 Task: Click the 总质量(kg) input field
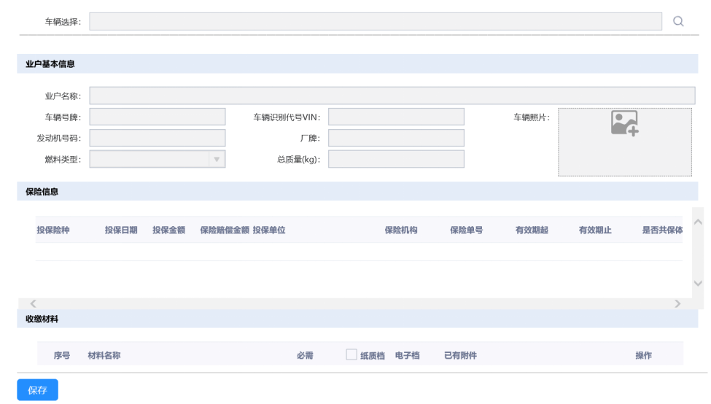click(x=396, y=159)
